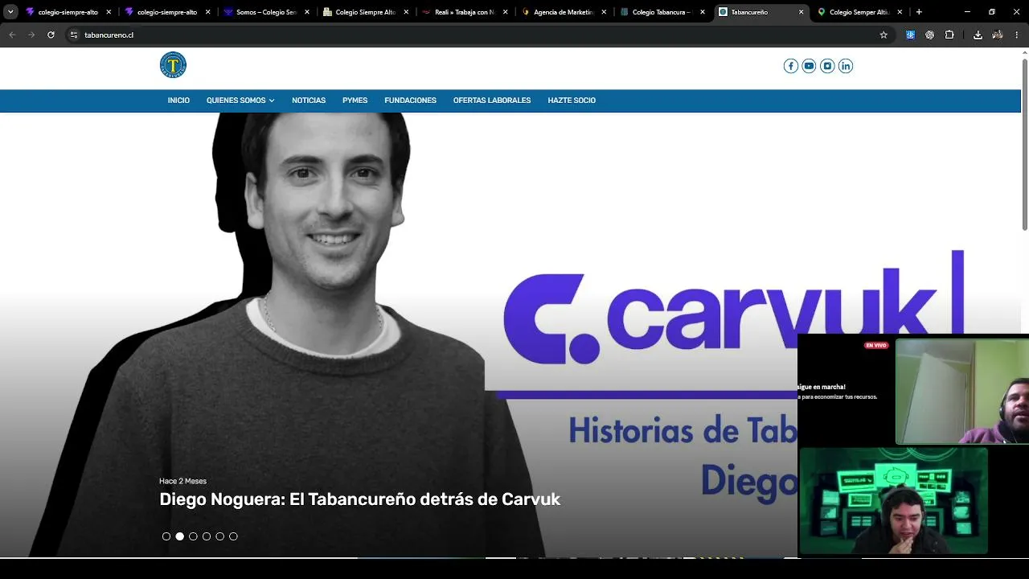This screenshot has height=579, width=1029.
Task: Click the webcam feed of man with headphones
Action: click(x=962, y=392)
